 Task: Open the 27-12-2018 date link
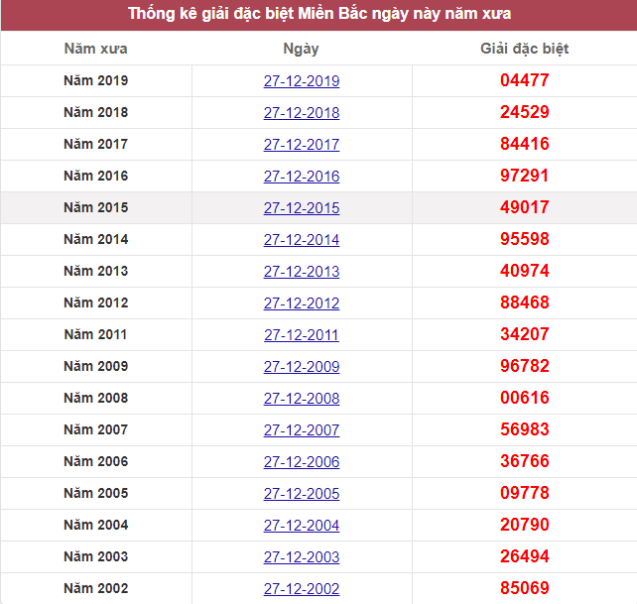pyautogui.click(x=302, y=113)
